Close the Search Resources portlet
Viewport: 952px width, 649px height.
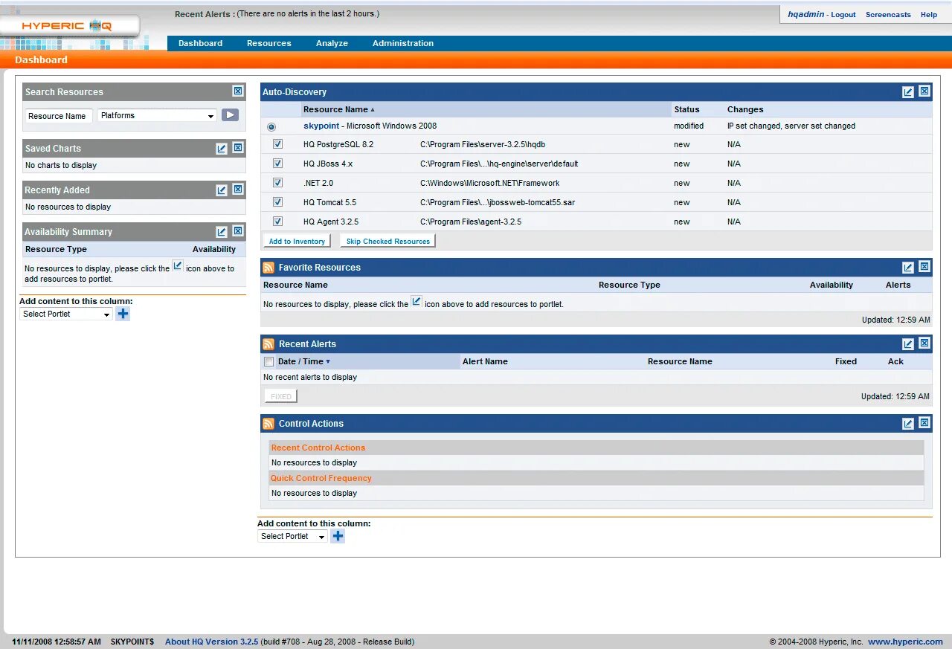pos(238,91)
